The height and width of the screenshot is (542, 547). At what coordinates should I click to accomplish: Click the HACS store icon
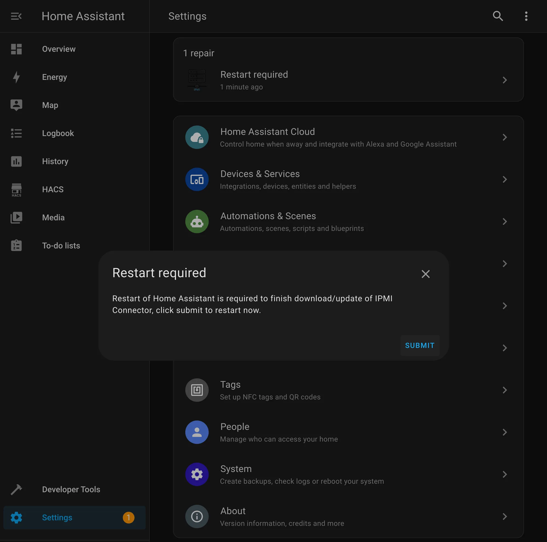[x=16, y=190]
